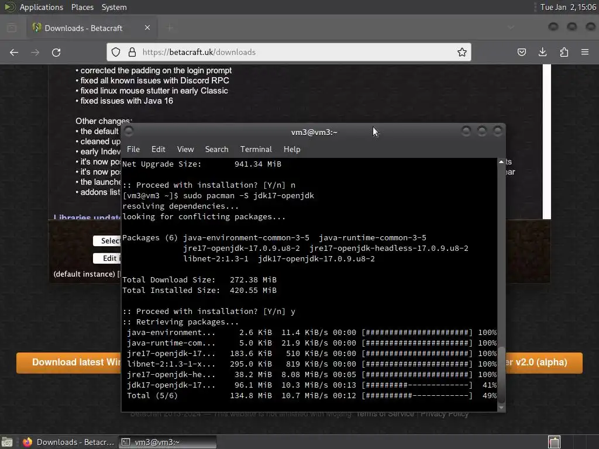Click the forward navigation arrow

(x=35, y=52)
